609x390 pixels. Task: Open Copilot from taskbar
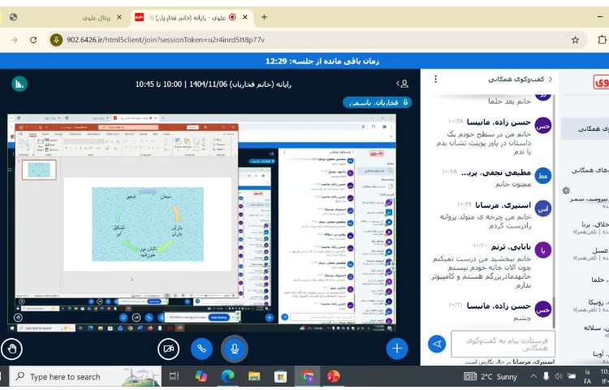click(x=201, y=376)
